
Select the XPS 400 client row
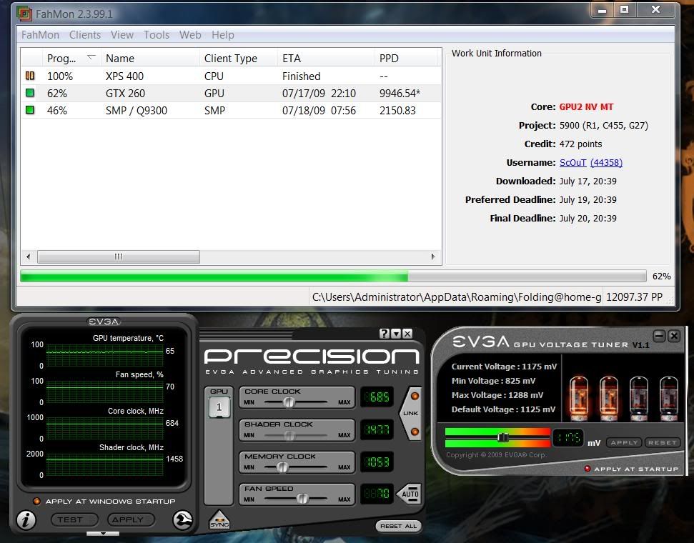click(x=231, y=76)
